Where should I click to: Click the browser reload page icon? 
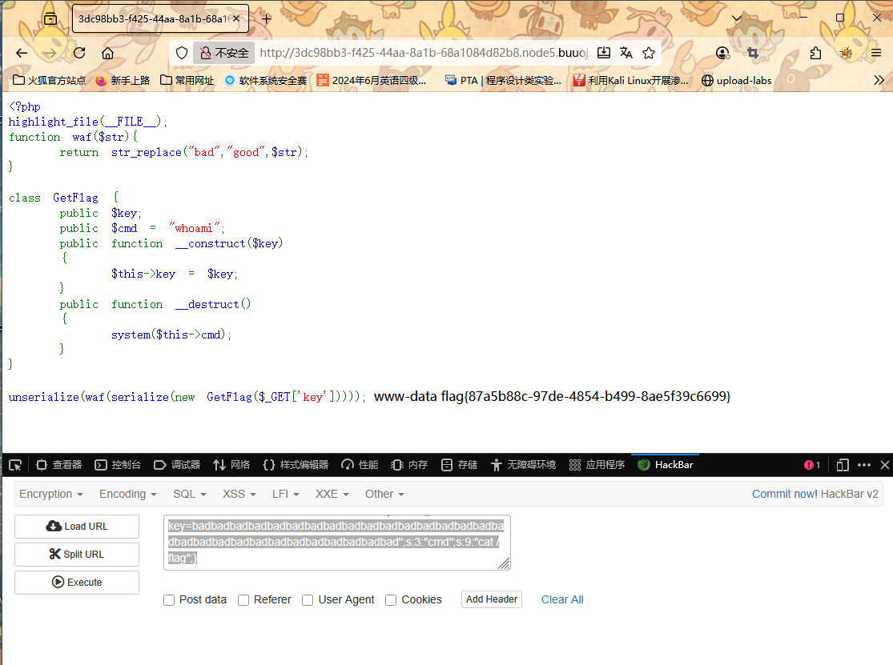[79, 53]
